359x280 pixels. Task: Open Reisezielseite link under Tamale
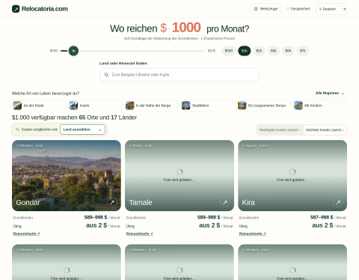tap(140, 234)
